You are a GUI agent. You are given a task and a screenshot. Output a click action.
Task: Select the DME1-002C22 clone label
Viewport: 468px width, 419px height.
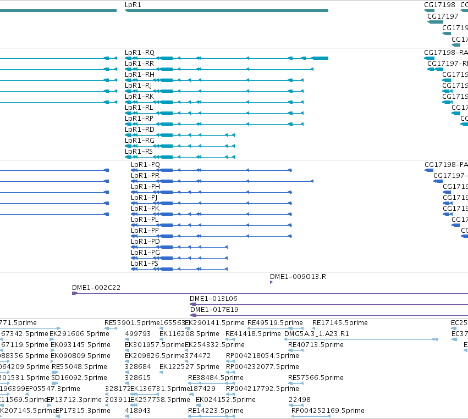pos(96,288)
